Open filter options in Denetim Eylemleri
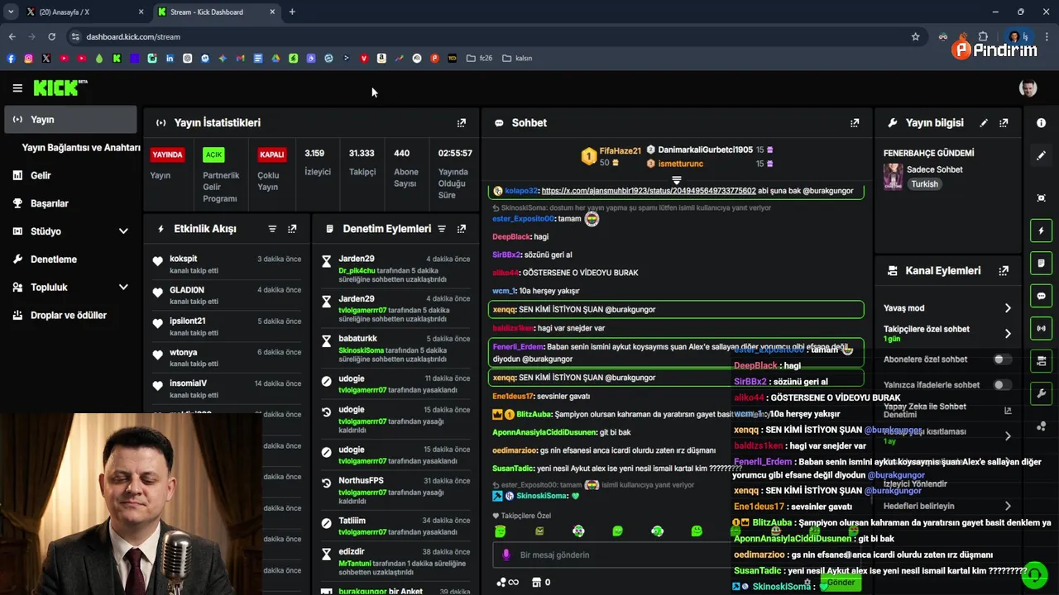The width and height of the screenshot is (1059, 595). point(442,229)
